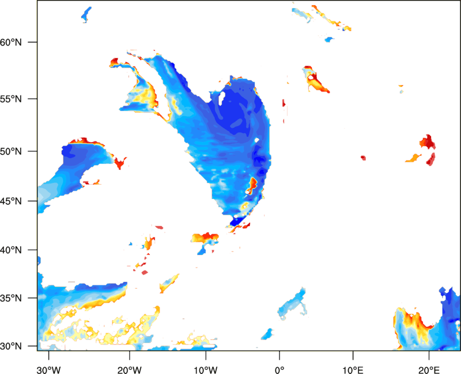Click the 45°N latitude label
This screenshot has width=461, height=374.
[x=11, y=201]
